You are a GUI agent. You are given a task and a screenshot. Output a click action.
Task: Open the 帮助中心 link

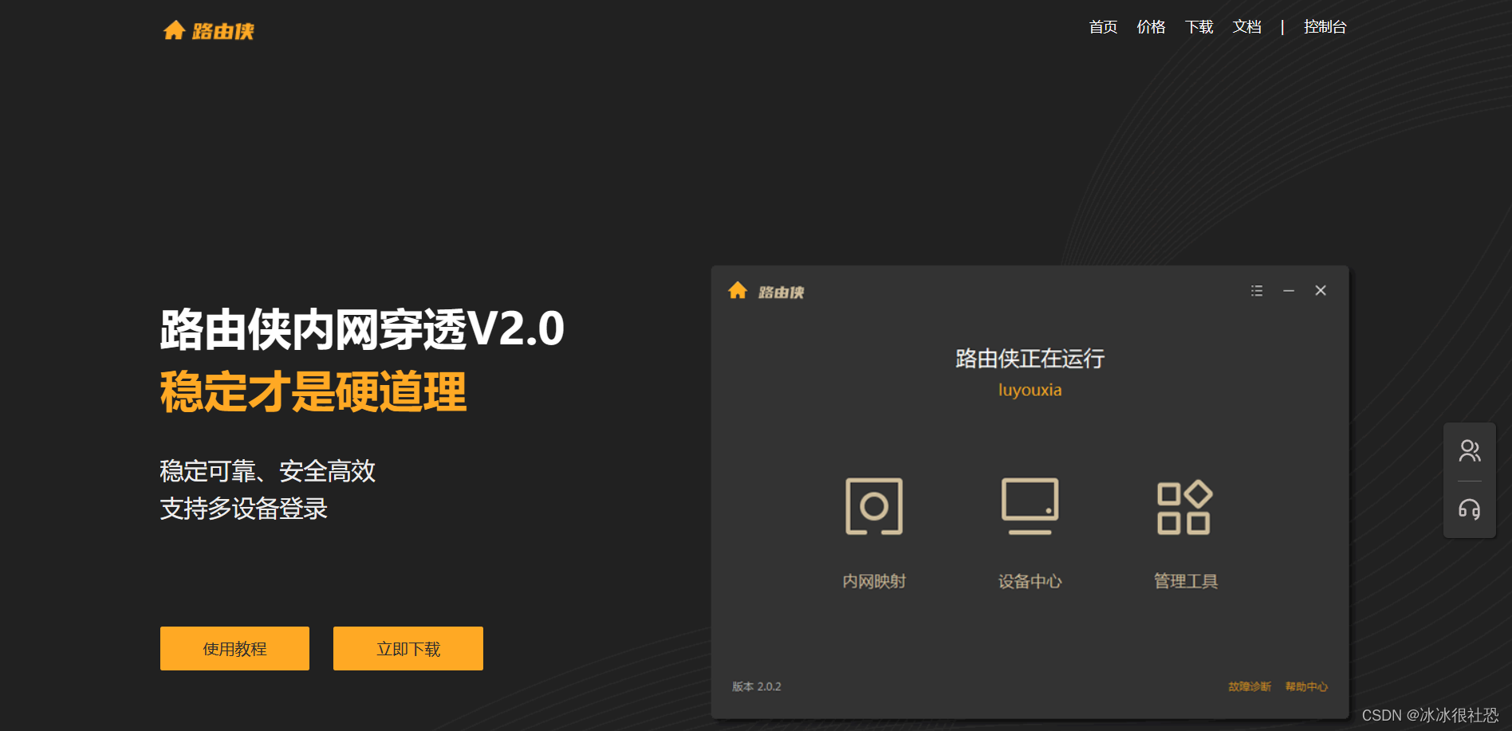click(1306, 686)
